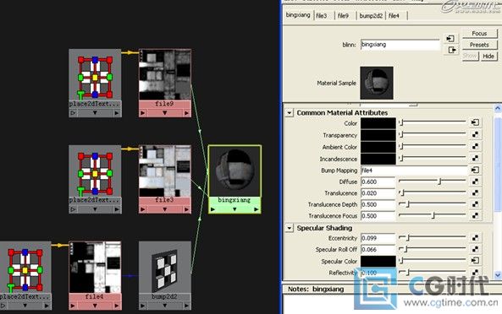Click the Focus button

[x=479, y=34]
